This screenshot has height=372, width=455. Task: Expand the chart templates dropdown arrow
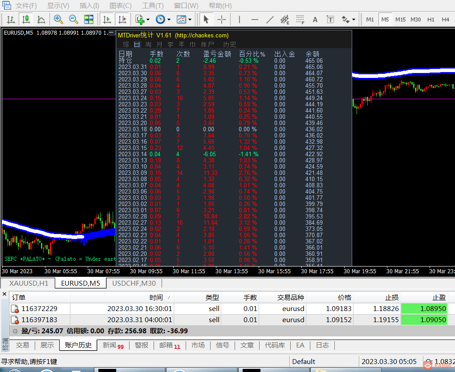tap(190, 20)
